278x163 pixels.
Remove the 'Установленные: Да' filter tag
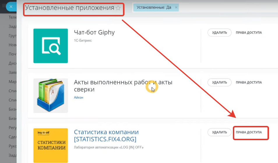point(176,8)
